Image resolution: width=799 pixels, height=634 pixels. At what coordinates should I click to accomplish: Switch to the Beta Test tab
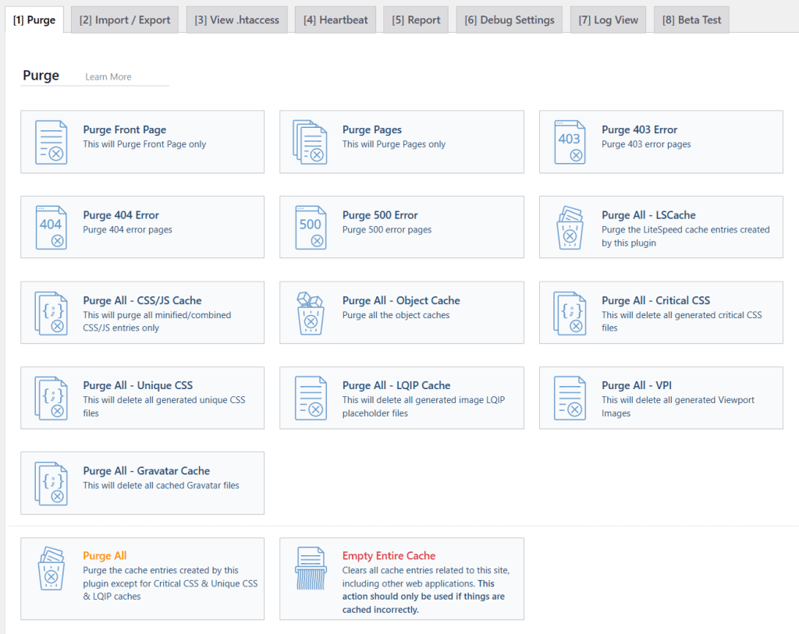click(691, 19)
